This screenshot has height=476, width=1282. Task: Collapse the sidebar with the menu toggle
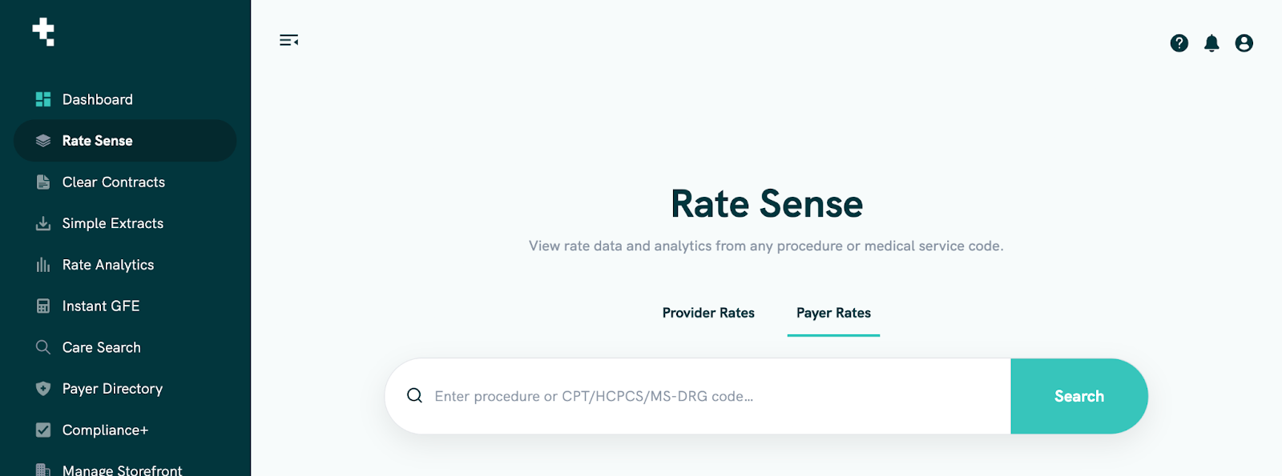click(288, 40)
